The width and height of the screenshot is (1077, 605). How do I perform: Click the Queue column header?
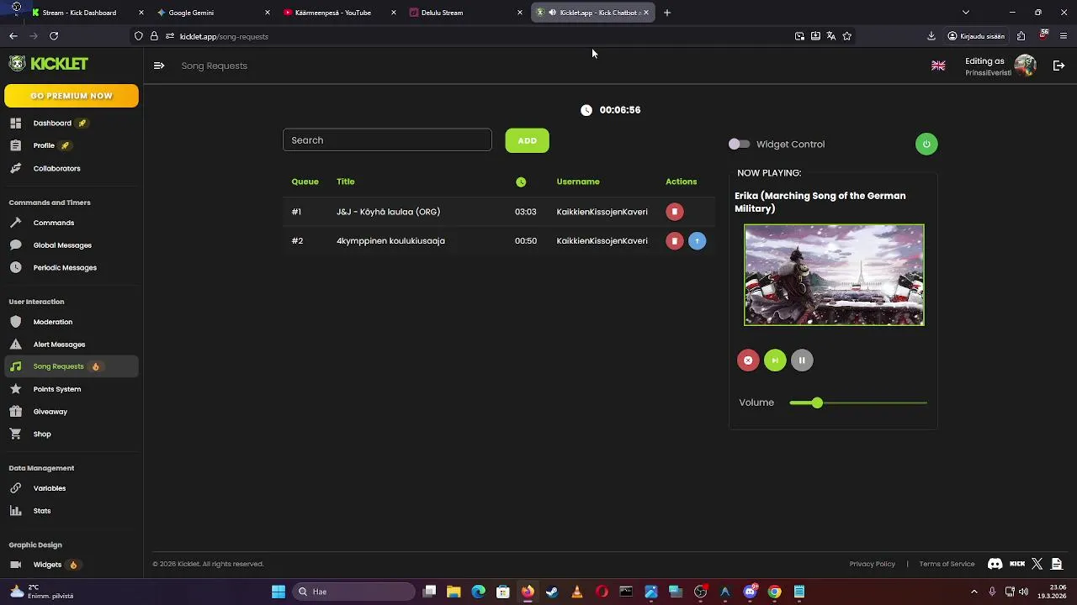tap(305, 181)
